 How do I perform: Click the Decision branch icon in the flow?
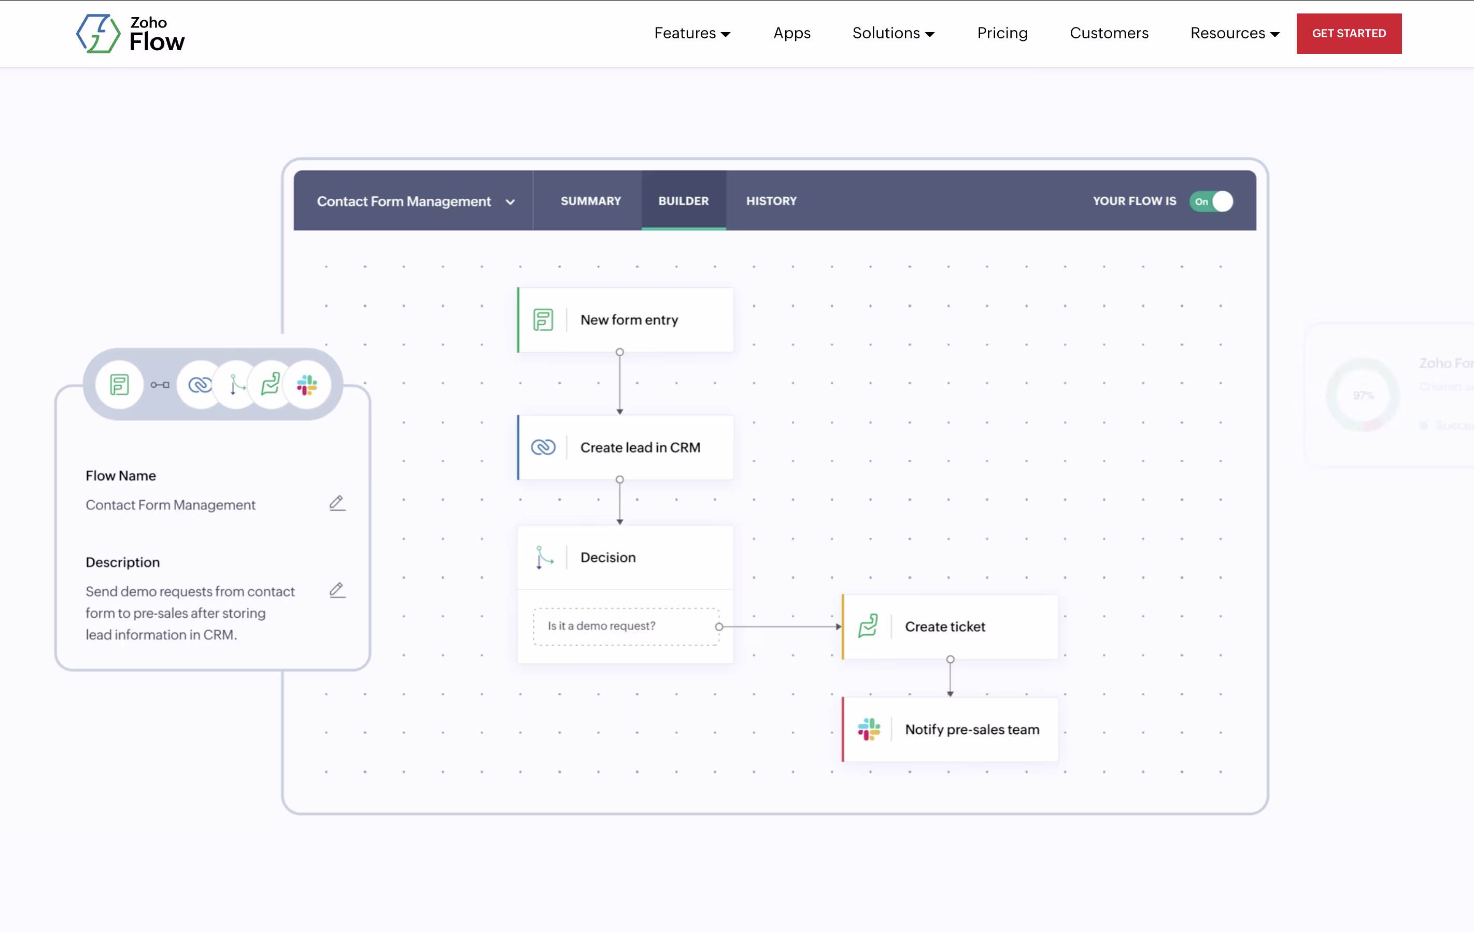[543, 557]
